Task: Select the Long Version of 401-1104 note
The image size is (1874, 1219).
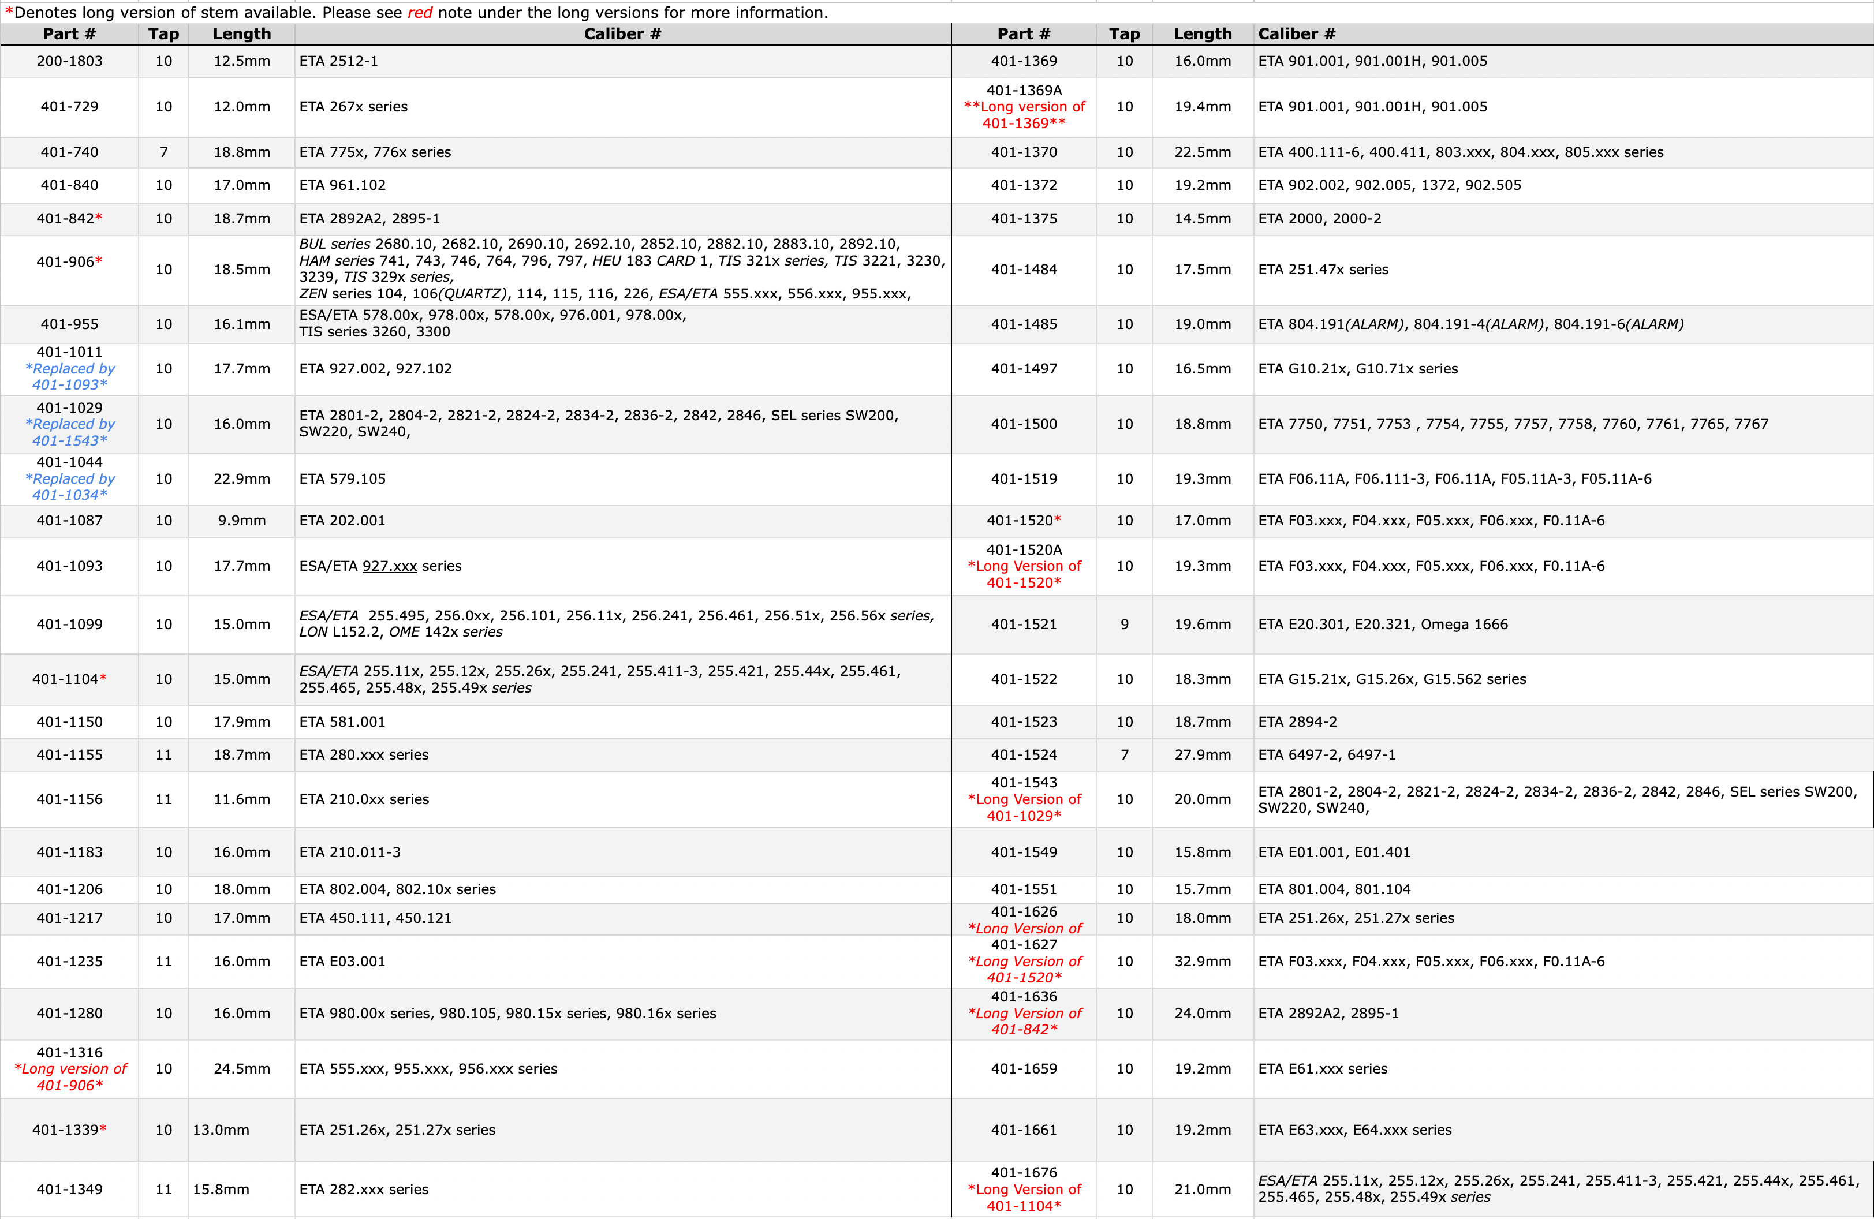Action: pyautogui.click(x=1024, y=1197)
